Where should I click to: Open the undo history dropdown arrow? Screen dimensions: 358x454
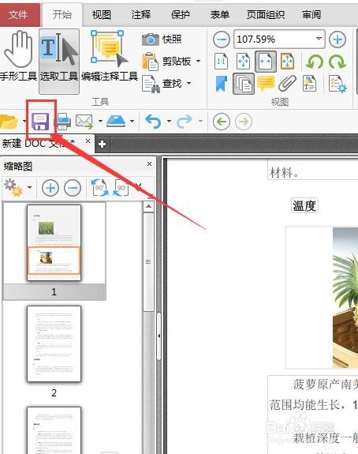169,121
